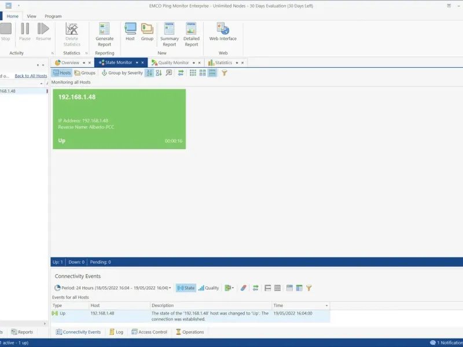Close the Statistics tab
463x347 pixels.
point(242,62)
